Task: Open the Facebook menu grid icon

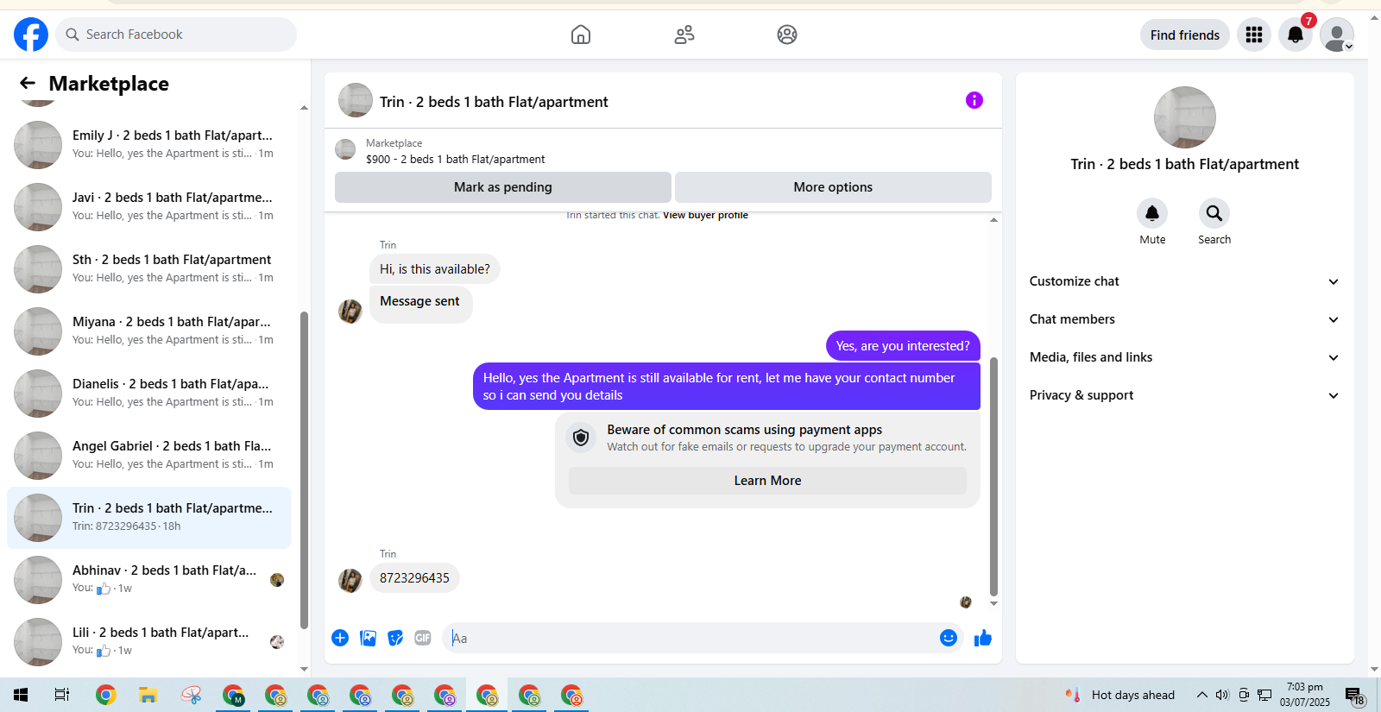Action: click(x=1254, y=35)
